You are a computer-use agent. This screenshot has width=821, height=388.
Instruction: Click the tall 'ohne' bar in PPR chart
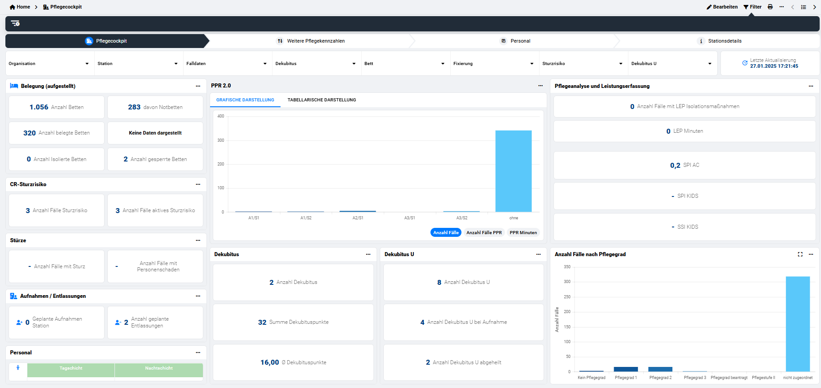pyautogui.click(x=514, y=171)
